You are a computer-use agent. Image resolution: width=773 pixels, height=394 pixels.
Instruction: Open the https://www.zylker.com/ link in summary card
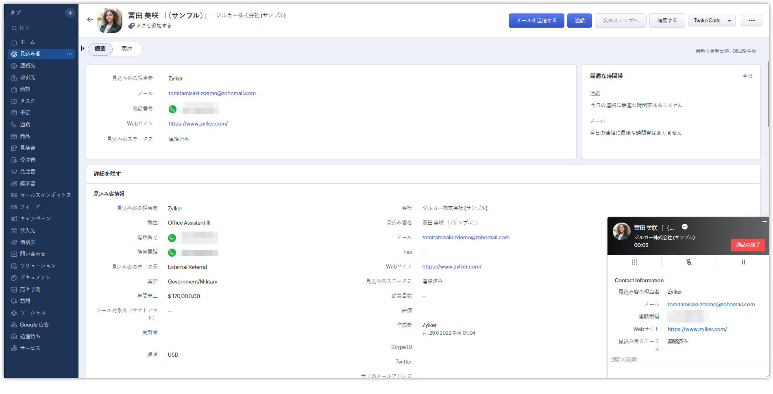point(198,124)
